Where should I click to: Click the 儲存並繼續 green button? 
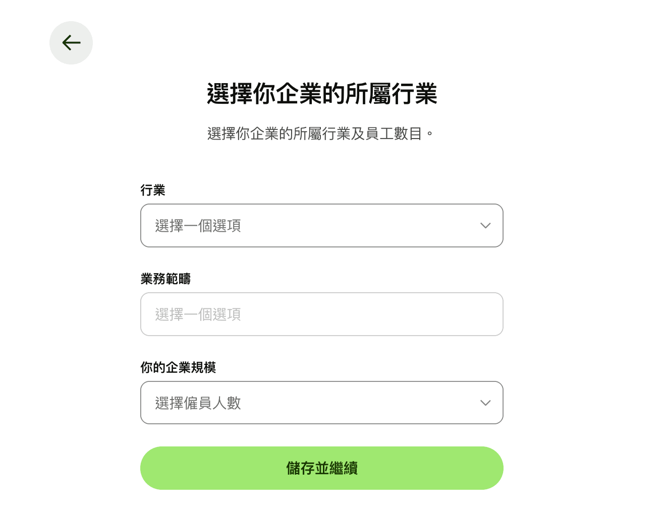(321, 468)
